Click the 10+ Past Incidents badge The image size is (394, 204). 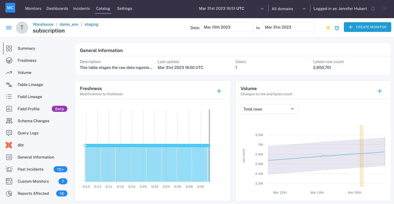coord(61,169)
